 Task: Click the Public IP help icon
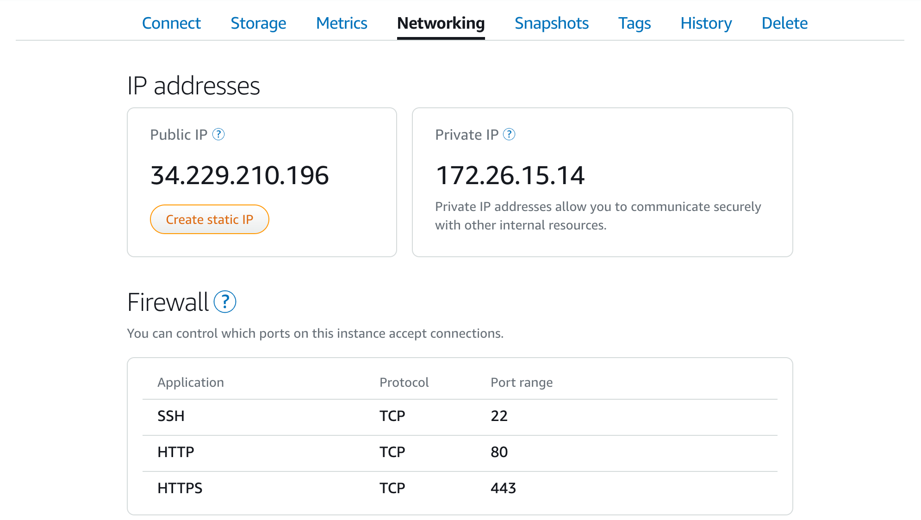(x=218, y=135)
